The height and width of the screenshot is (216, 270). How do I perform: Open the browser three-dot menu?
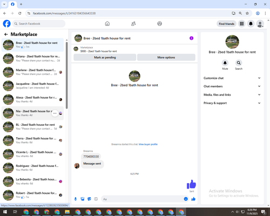pyautogui.click(x=265, y=13)
